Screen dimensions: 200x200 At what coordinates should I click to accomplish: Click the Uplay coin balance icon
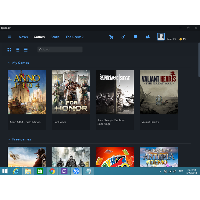(x=181, y=39)
